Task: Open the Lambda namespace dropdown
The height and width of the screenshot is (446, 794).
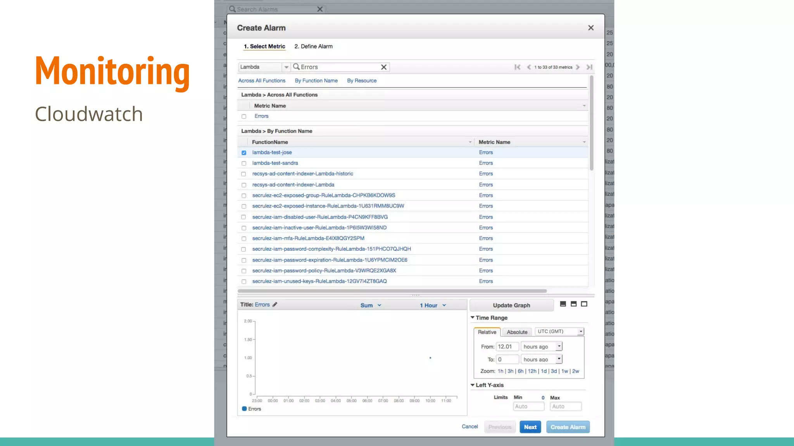Action: [286, 67]
